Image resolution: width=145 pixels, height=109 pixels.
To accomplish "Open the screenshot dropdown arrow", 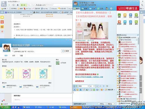I will 99,90.
